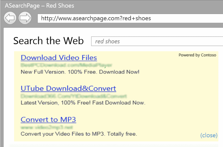Click the blurred green URL under UTube Download&Convert
This screenshot has width=223, height=147.
coord(74,96)
